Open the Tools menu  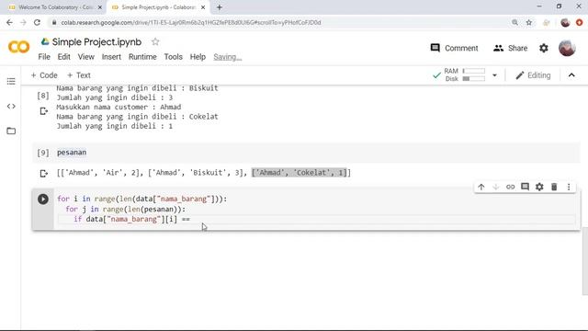click(173, 57)
